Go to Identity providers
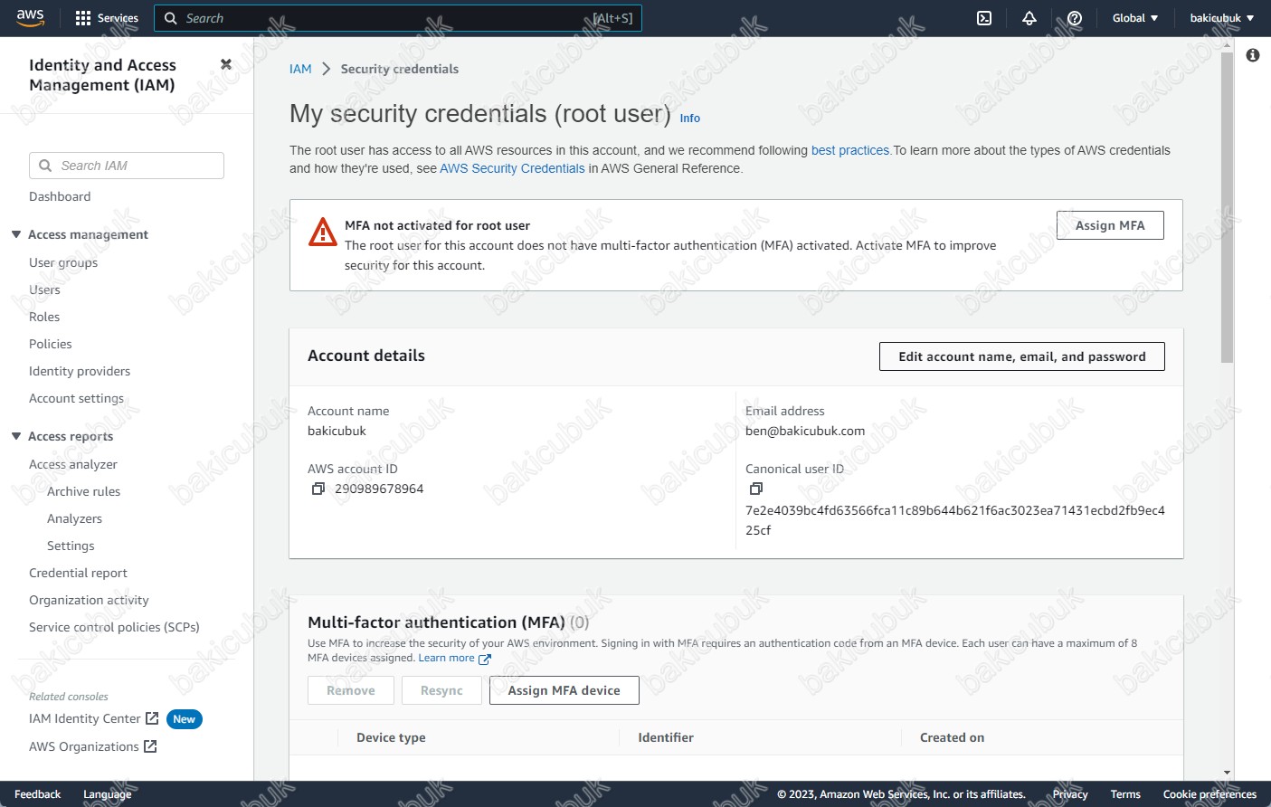1271x807 pixels. pos(80,371)
